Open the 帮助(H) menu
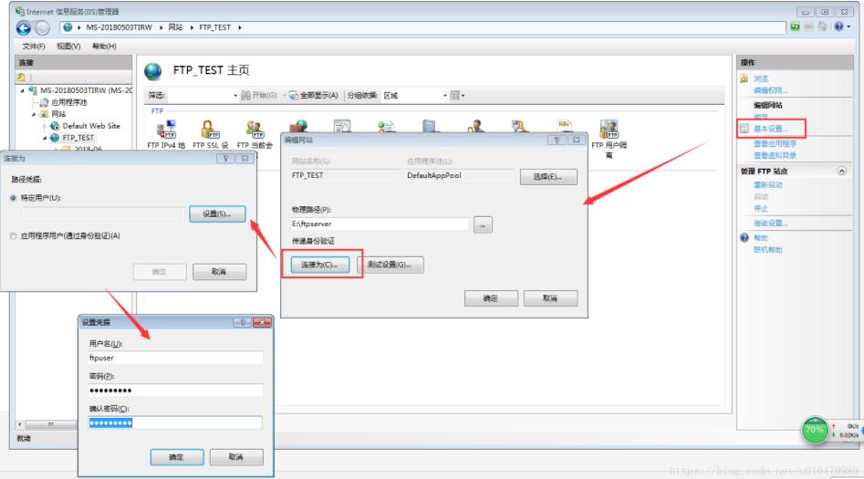The height and width of the screenshot is (479, 864). [x=104, y=47]
